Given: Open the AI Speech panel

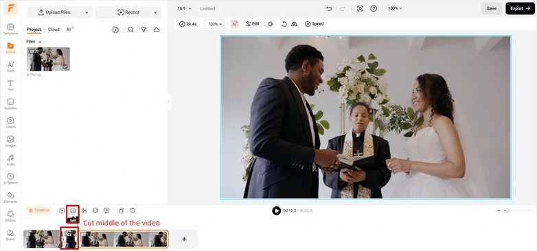Looking at the screenshot, I should point(10,178).
